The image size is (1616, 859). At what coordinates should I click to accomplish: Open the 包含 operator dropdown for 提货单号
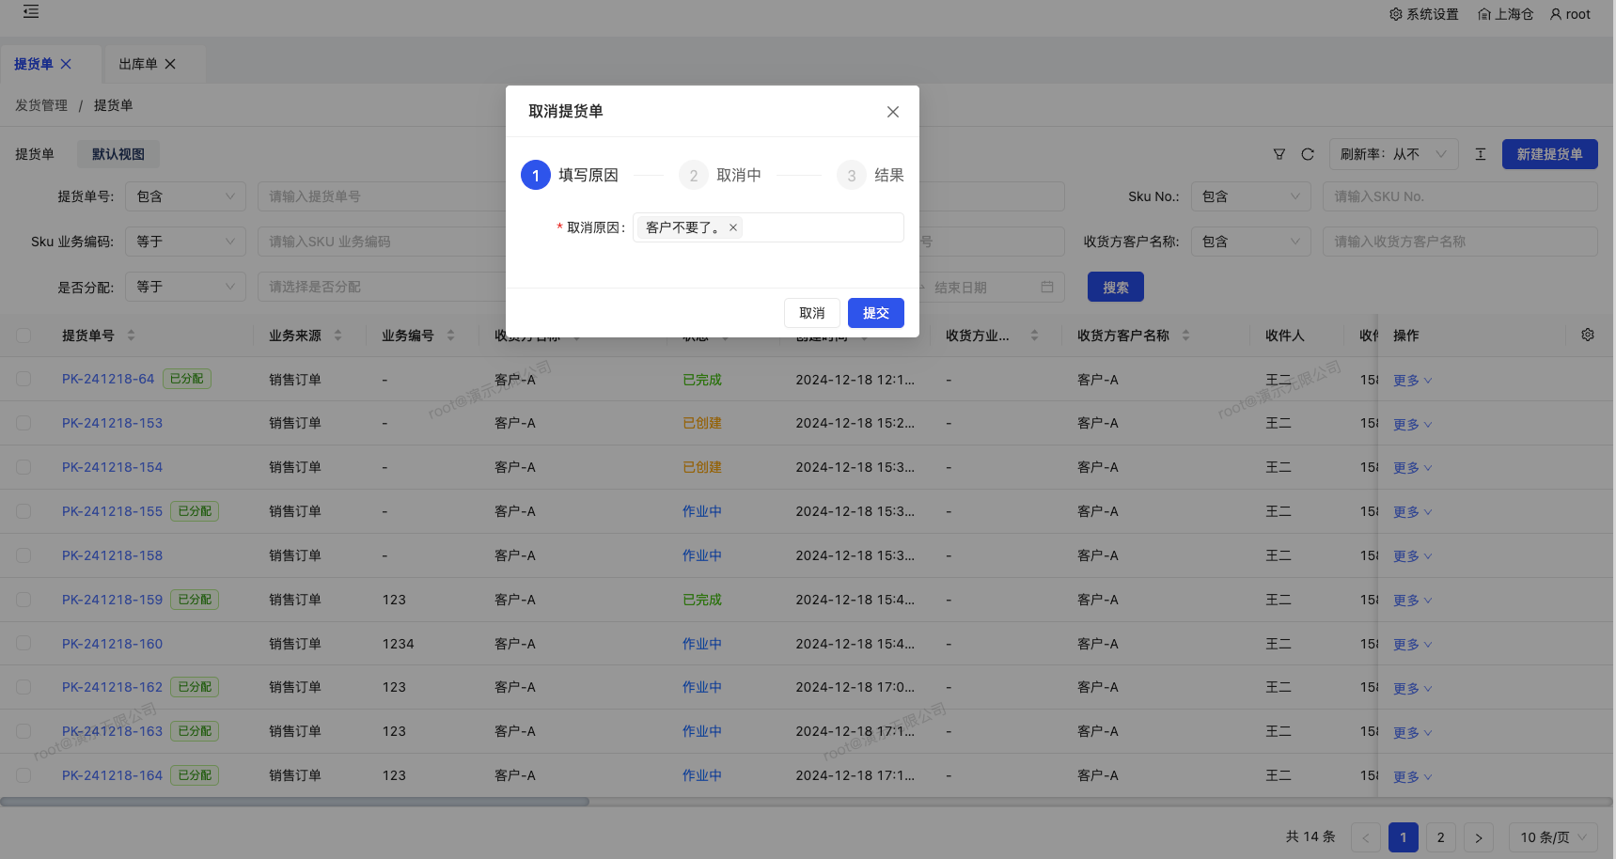tap(185, 195)
